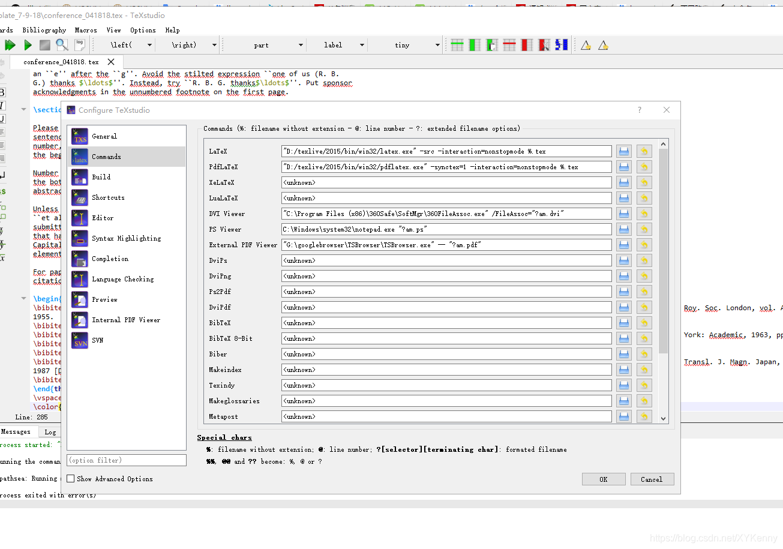The height and width of the screenshot is (549, 783).
Task: Click the option filter input field
Action: [x=127, y=460]
